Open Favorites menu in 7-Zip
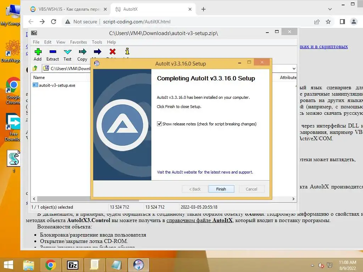The width and height of the screenshot is (363, 272). click(78, 42)
